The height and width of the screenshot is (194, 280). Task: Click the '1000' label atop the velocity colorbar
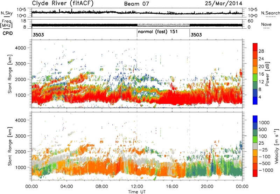point(264,123)
